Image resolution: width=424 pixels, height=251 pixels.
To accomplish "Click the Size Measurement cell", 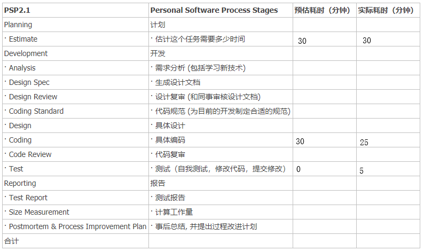I will point(39,212).
